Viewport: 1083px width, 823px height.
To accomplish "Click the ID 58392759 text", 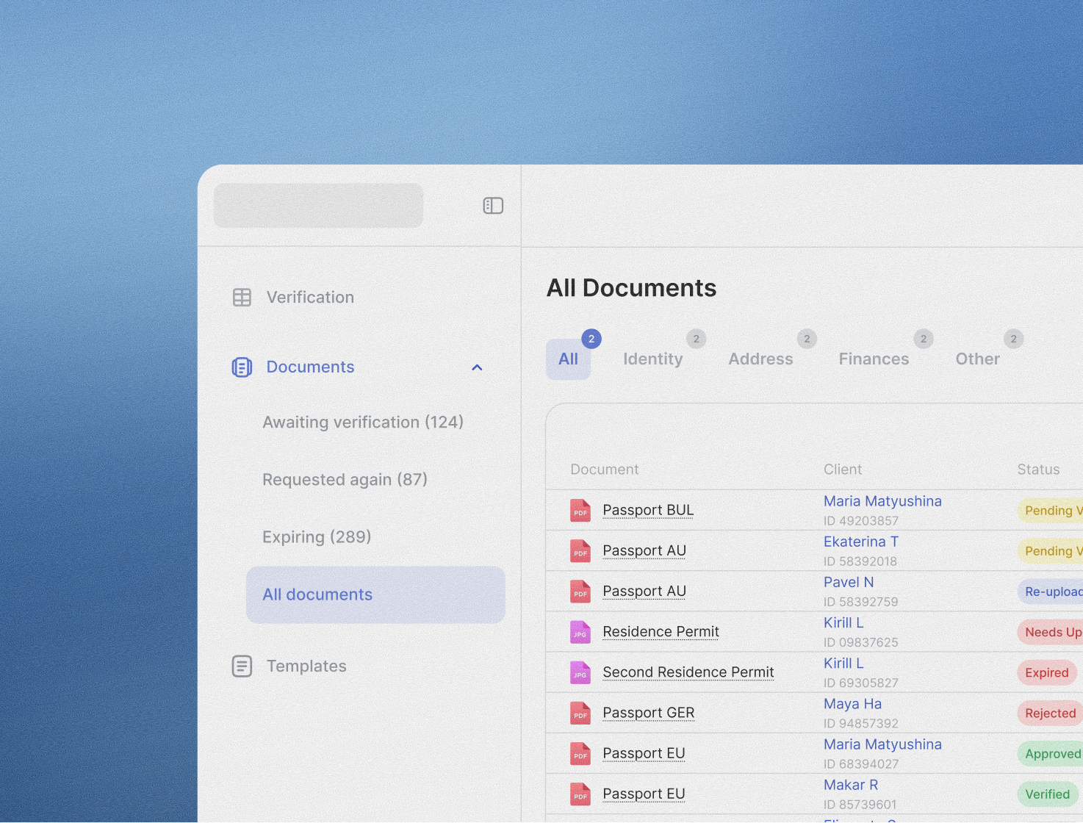I will [x=860, y=602].
